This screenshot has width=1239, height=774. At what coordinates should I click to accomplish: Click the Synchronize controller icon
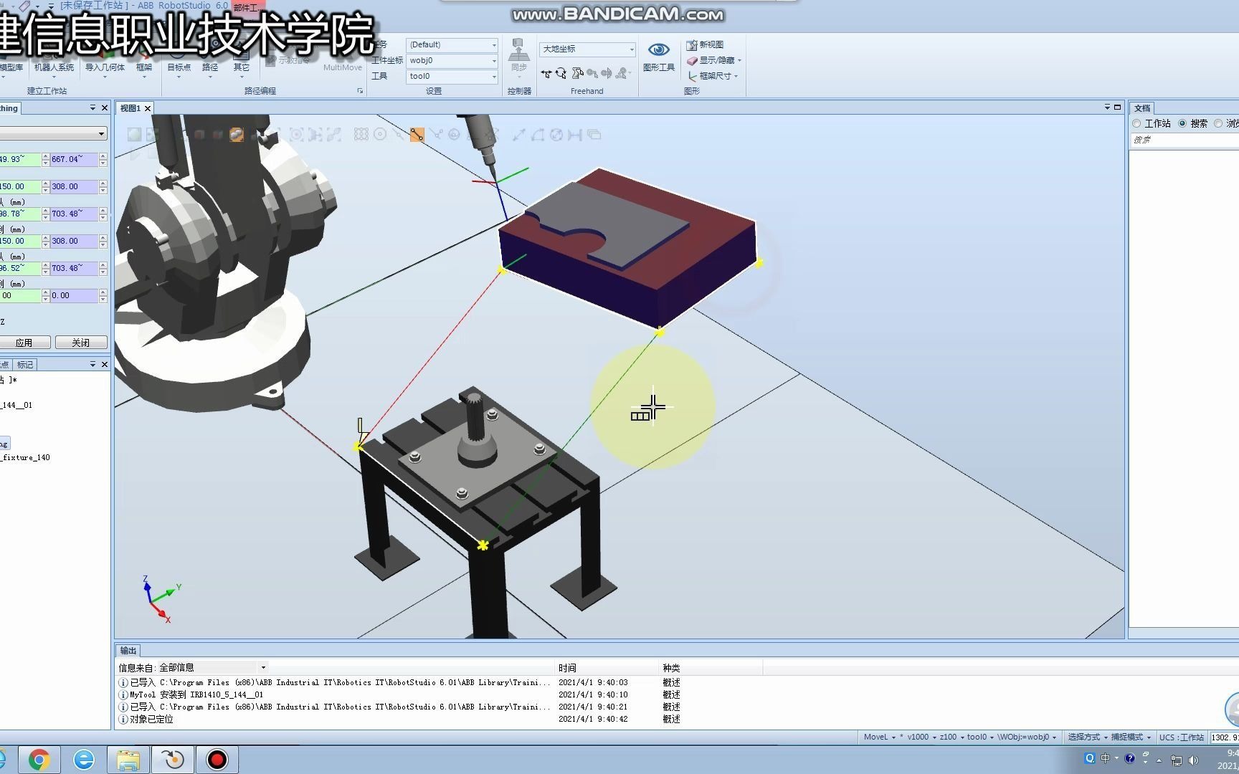(518, 51)
